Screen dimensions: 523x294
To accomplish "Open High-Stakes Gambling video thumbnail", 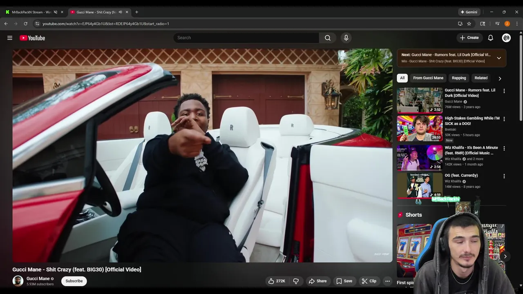I will pos(420,128).
